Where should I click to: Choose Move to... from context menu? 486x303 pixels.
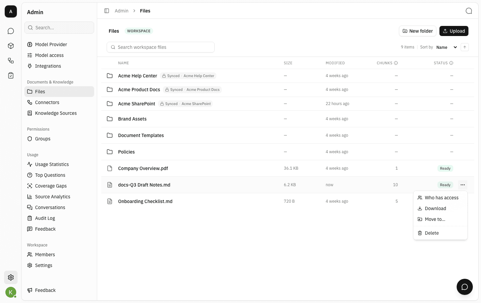pyautogui.click(x=440, y=219)
